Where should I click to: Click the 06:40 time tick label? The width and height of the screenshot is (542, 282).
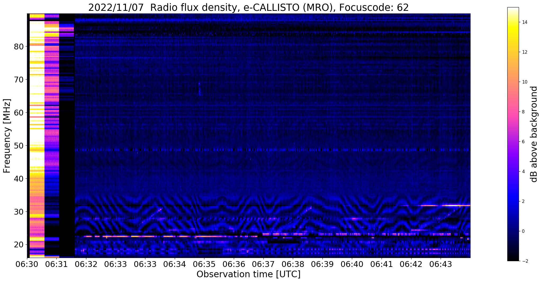(x=352, y=264)
